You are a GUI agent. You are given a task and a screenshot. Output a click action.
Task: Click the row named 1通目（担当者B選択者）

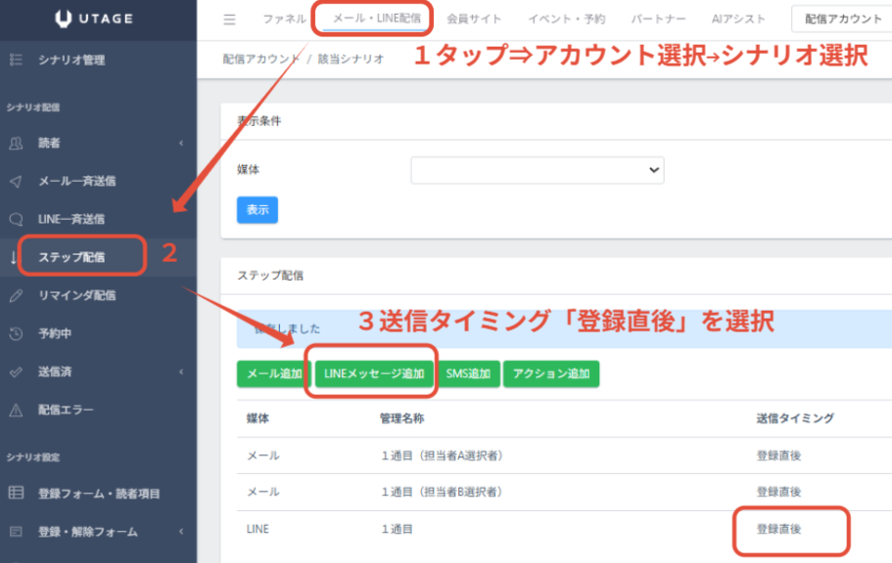pos(564,492)
